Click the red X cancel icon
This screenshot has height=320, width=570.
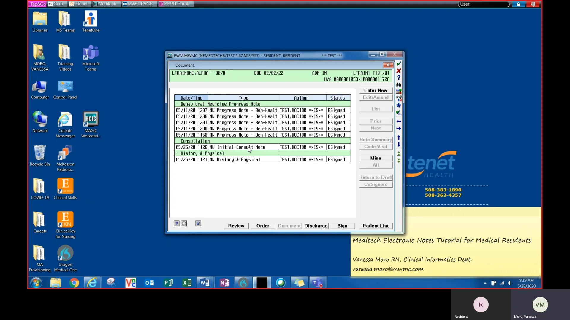pyautogui.click(x=399, y=71)
